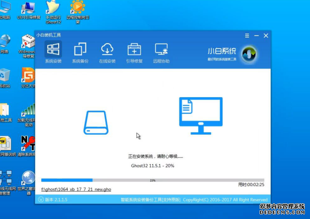Viewport: 310px width, 219px height.
Task: Switch to the 系统备份 tab
Action: point(80,52)
